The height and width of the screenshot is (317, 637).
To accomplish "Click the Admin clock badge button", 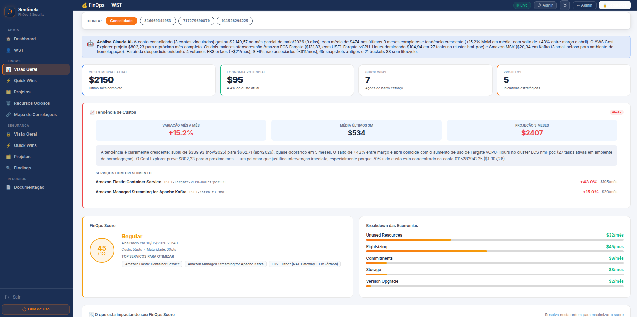I will point(545,5).
